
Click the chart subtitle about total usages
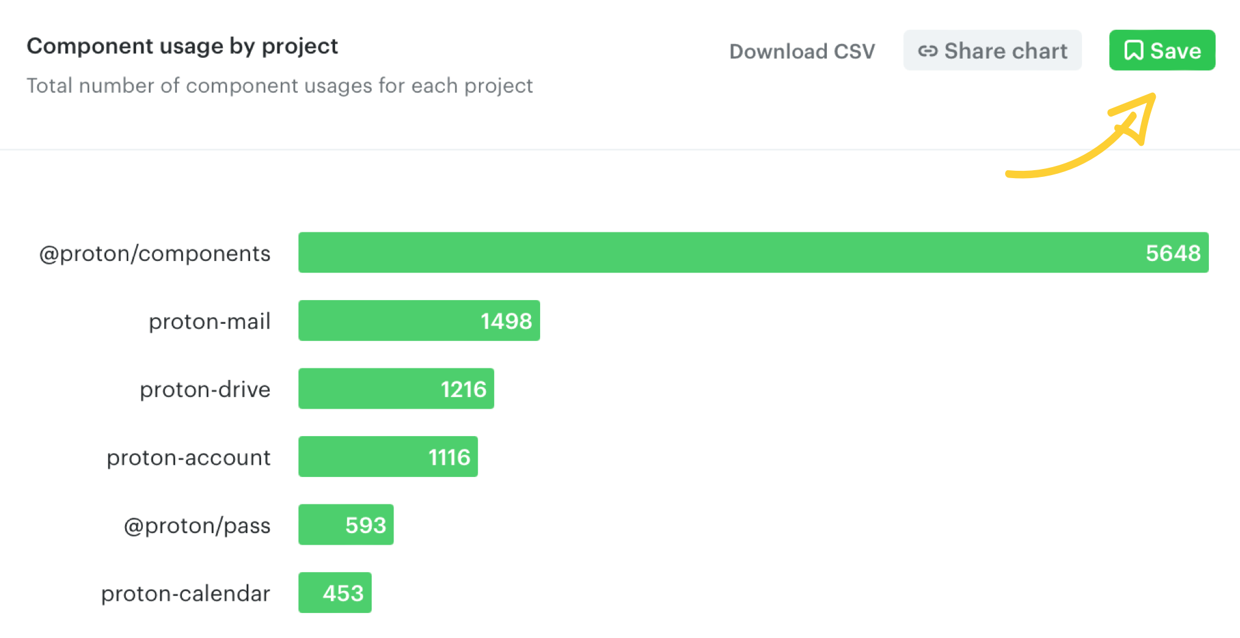[279, 86]
